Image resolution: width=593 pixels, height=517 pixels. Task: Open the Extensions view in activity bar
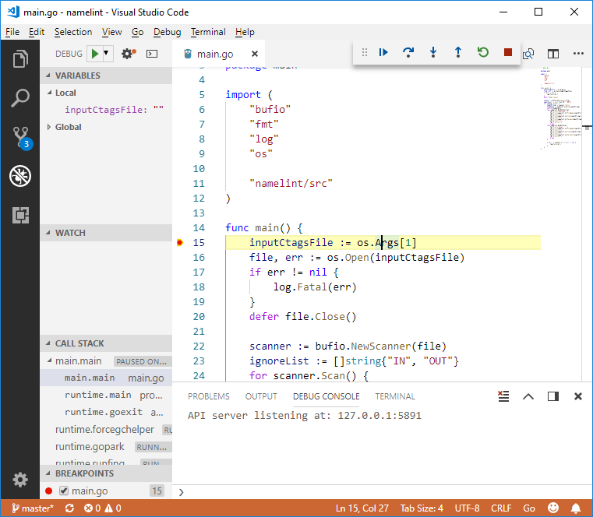(20, 215)
